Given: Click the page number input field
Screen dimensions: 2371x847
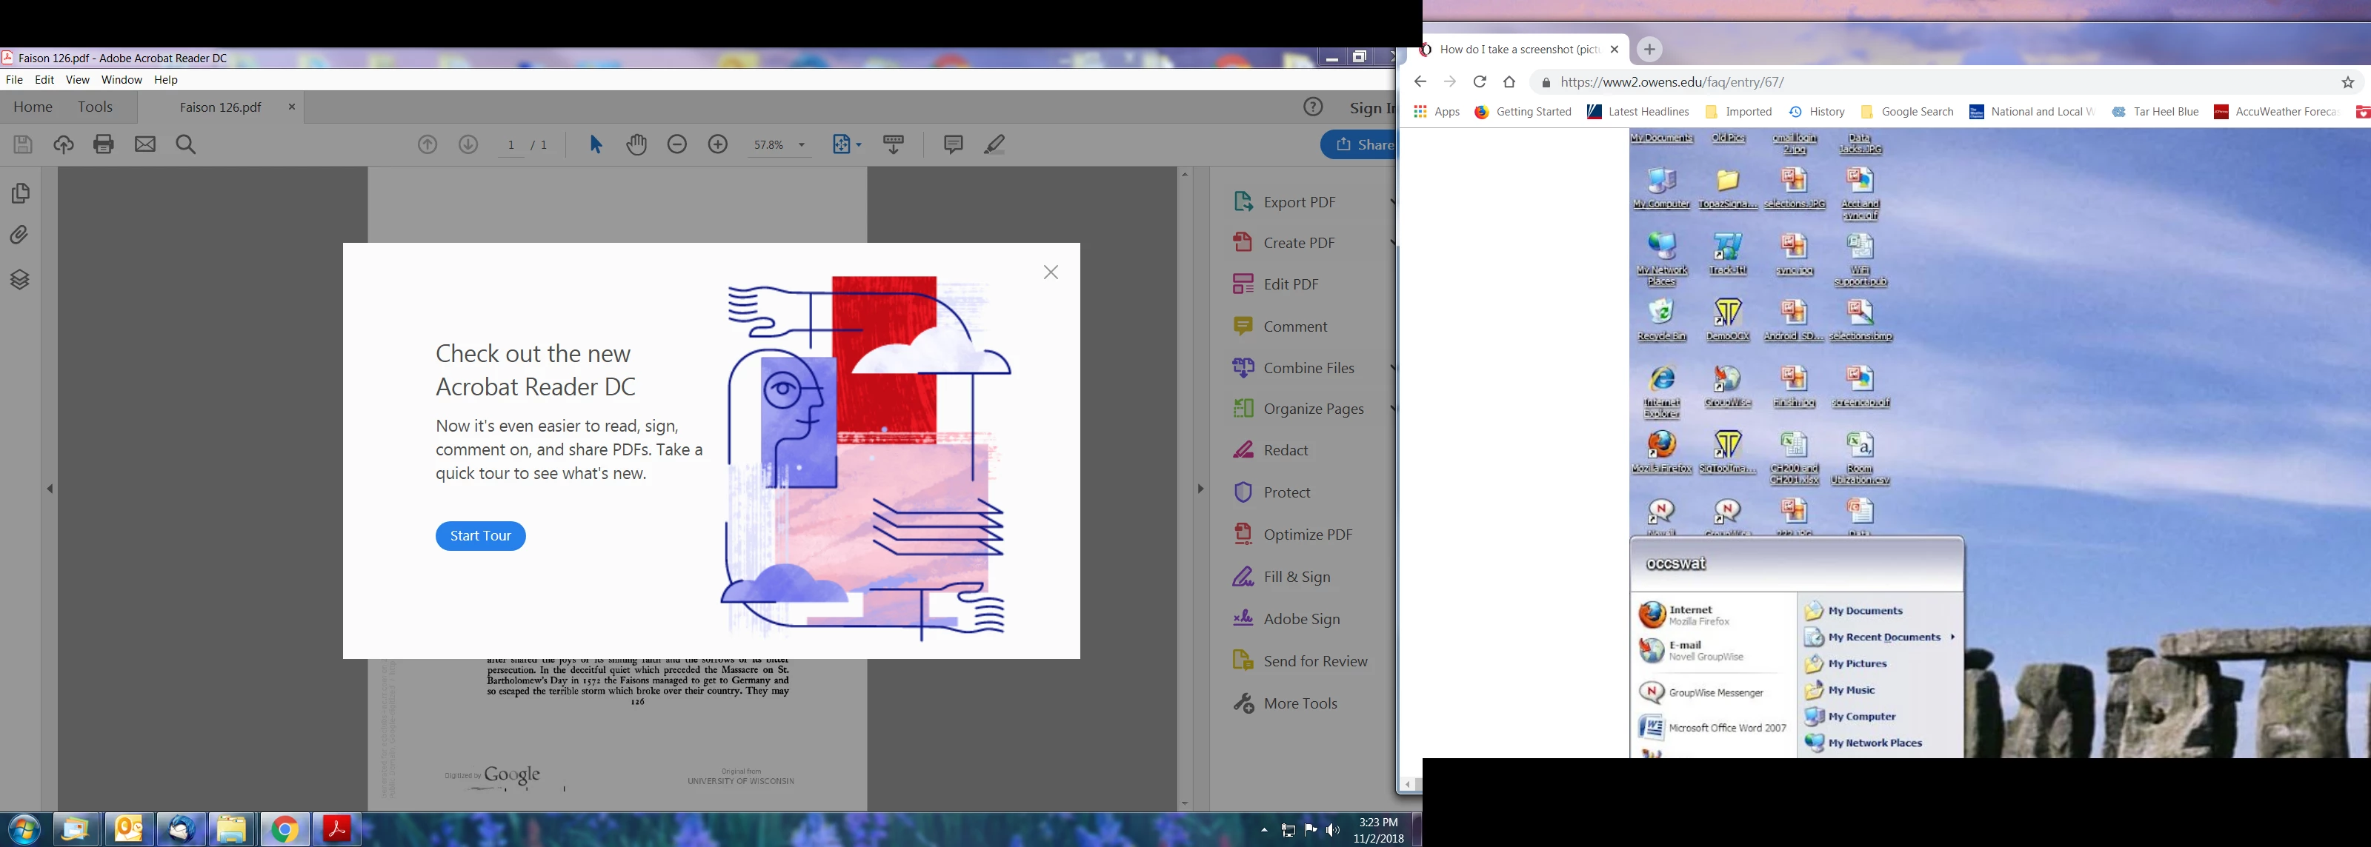Looking at the screenshot, I should click(x=512, y=145).
